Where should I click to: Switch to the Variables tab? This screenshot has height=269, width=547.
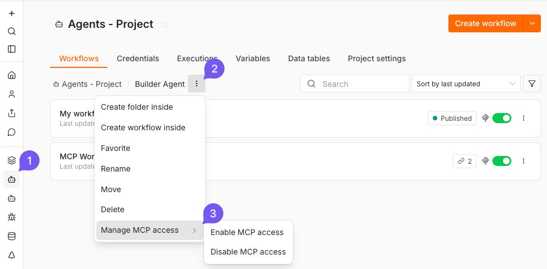pyautogui.click(x=253, y=58)
